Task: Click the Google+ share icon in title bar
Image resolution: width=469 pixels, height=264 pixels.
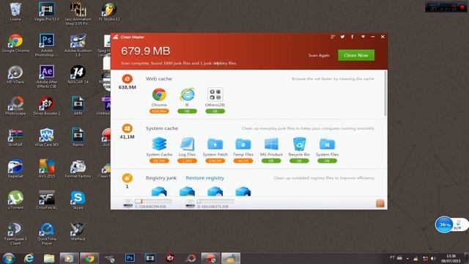Action: click(333, 37)
